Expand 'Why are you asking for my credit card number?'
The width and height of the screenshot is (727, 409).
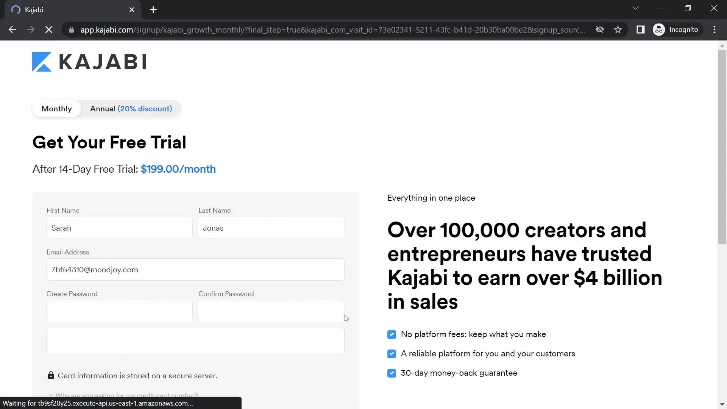[x=123, y=395]
